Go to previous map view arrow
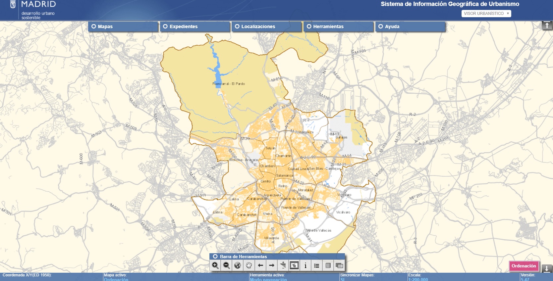 tap(260, 265)
